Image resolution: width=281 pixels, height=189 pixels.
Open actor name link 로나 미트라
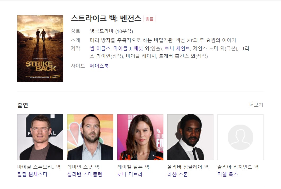130,174
